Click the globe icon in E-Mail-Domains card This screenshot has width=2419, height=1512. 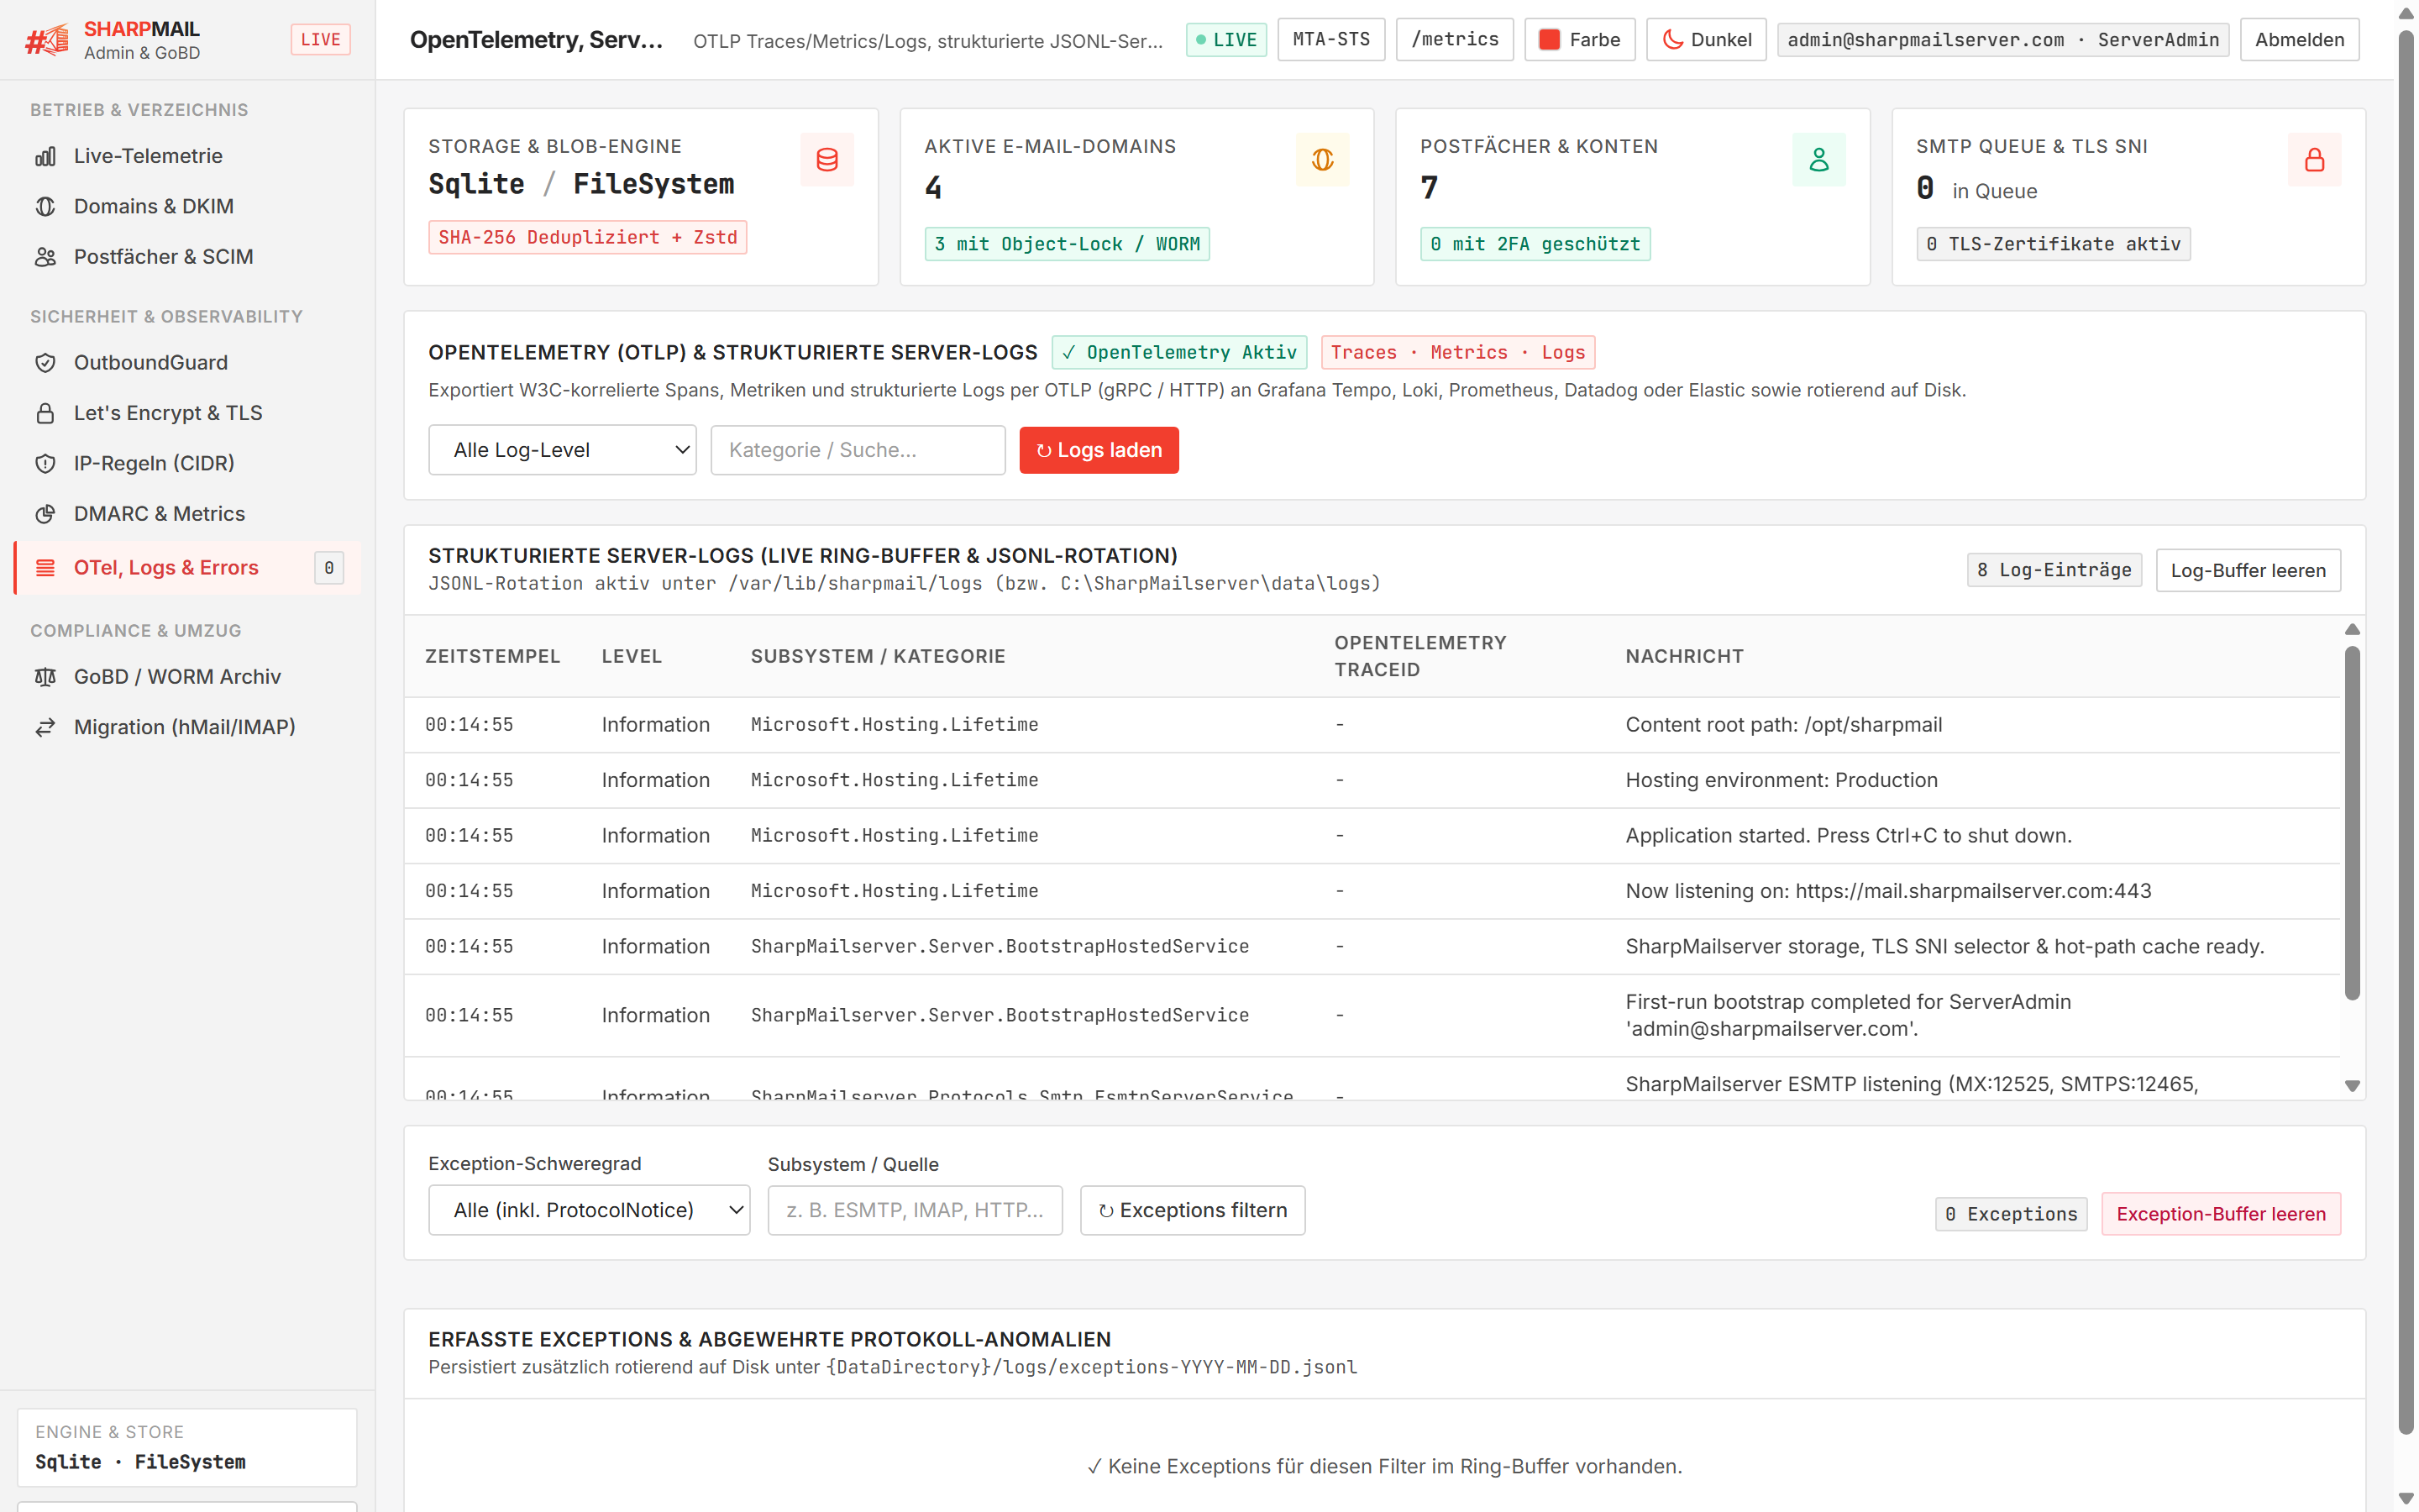[x=1322, y=160]
